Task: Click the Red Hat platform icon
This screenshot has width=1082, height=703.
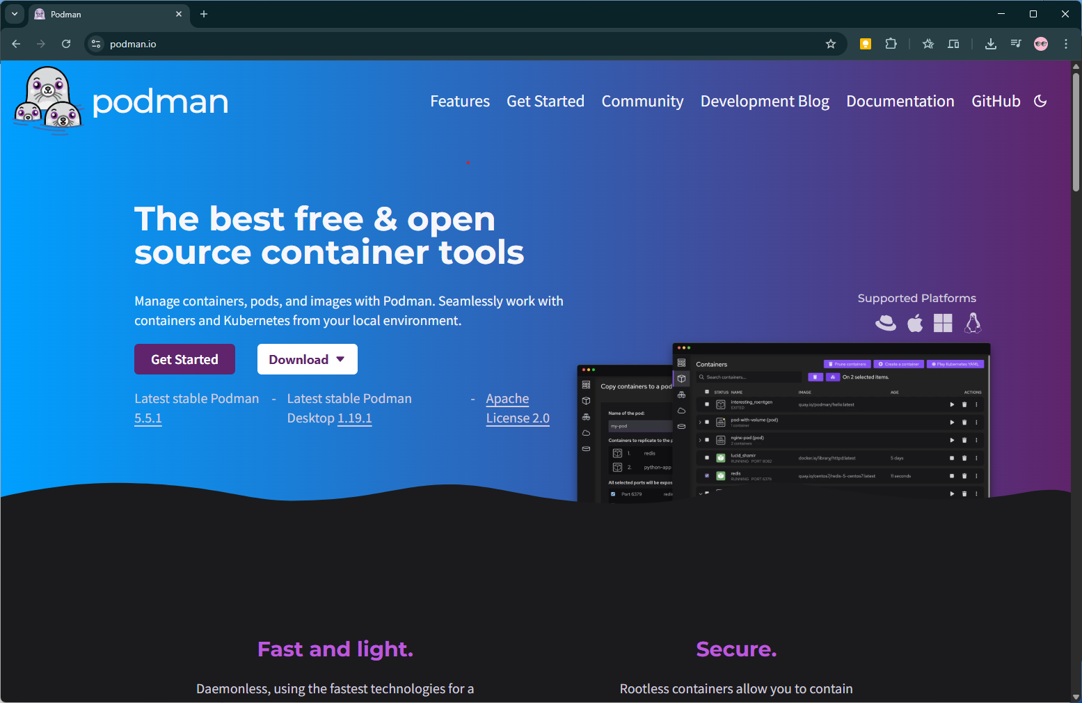Action: click(886, 323)
